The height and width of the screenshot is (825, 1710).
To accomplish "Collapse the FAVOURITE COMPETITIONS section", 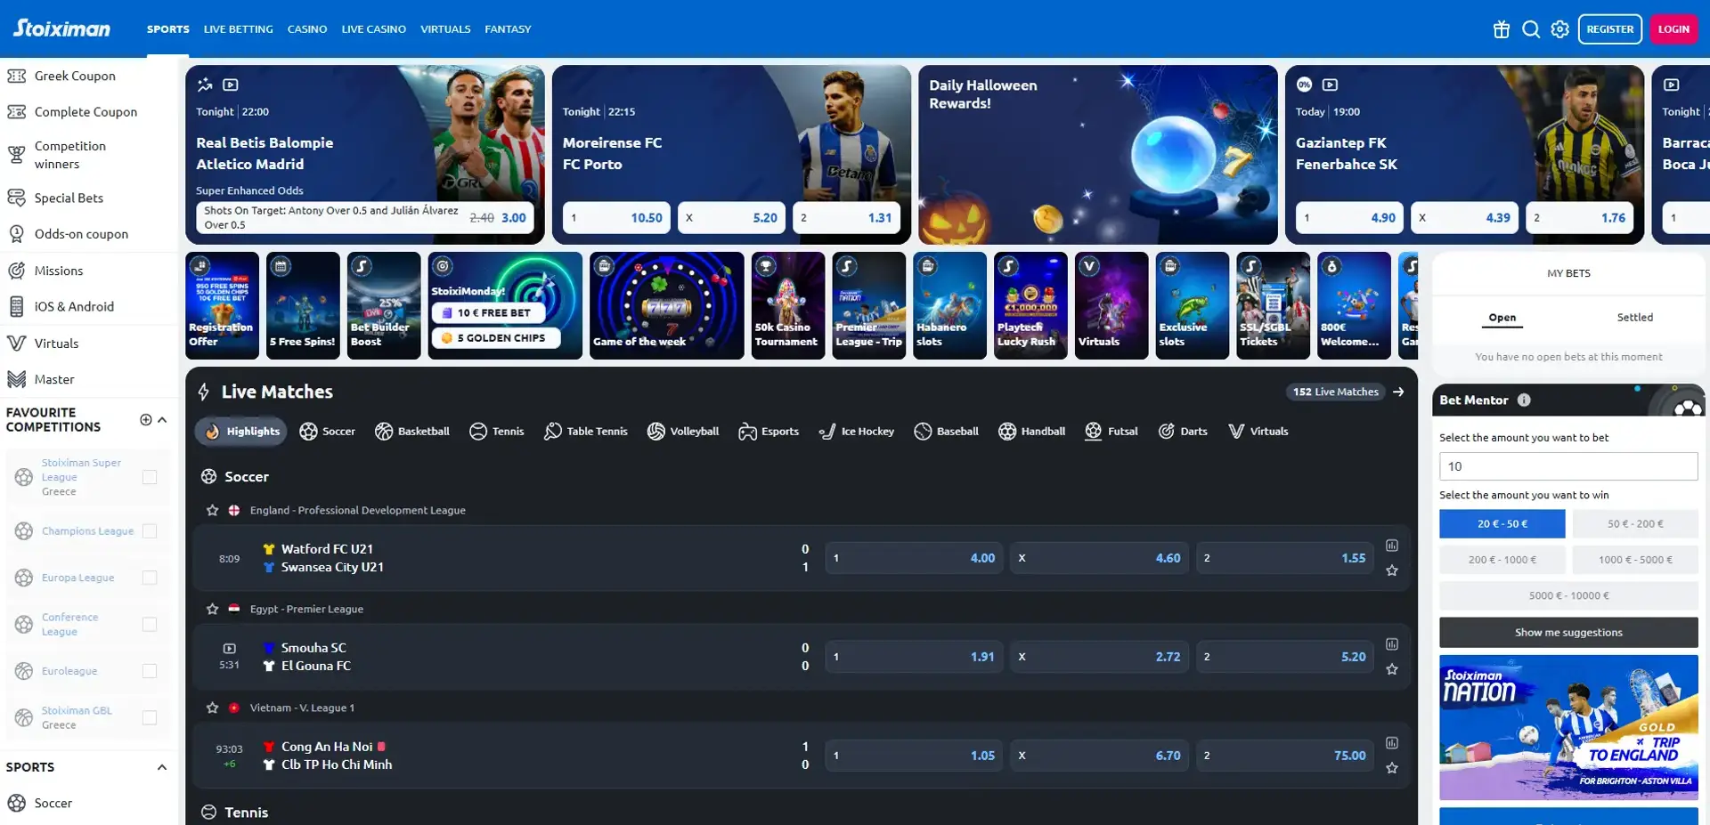I will click(161, 419).
